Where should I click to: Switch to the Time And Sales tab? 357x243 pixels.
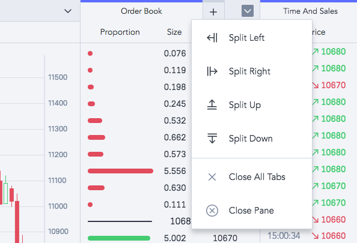point(310,11)
